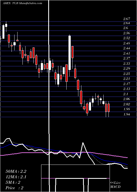Click the pink 50MA line

64,153
